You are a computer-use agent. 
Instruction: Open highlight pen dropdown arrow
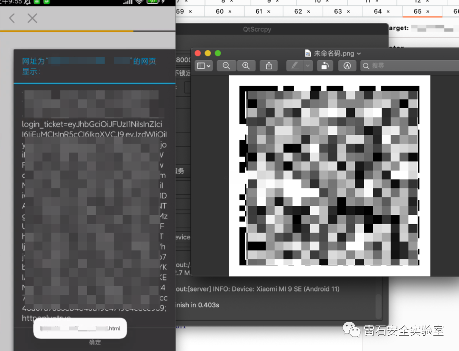(308, 66)
